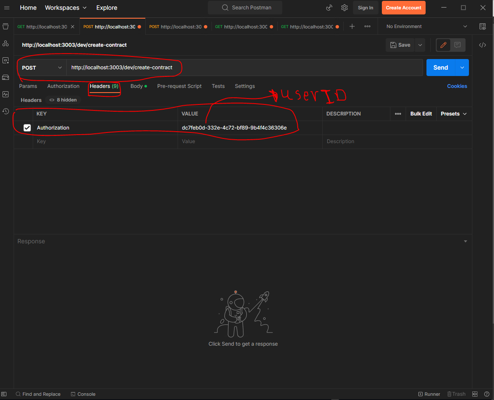The height and width of the screenshot is (400, 494).
Task: Open Collections in the left sidebar
Action: [x=6, y=26]
